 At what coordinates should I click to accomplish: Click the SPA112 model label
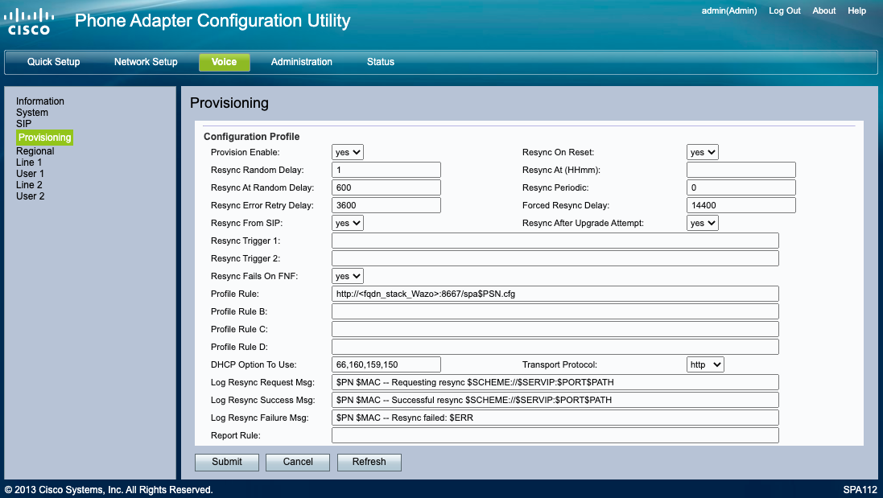tap(860, 490)
